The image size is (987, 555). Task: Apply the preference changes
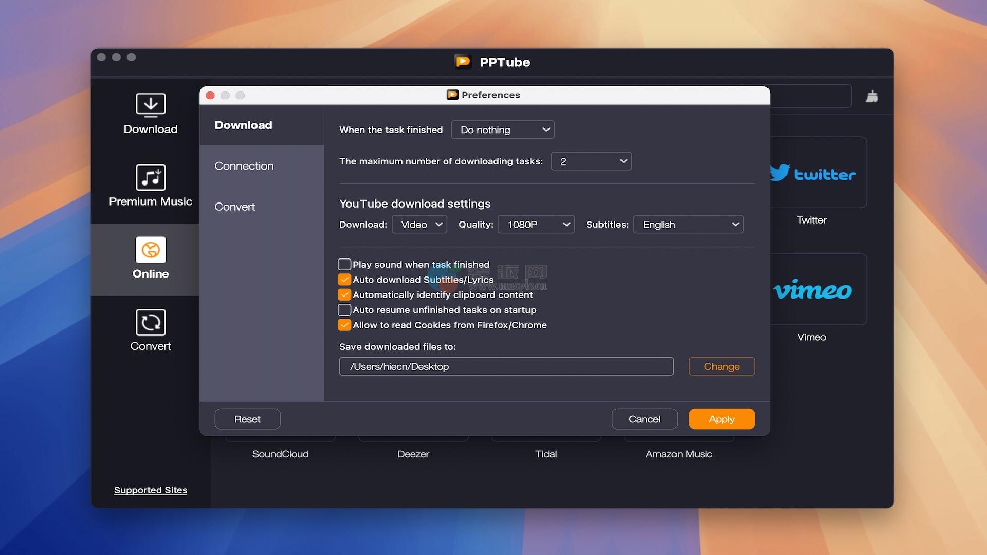coord(722,419)
